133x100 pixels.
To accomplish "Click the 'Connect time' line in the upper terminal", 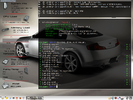I will 70,2.
